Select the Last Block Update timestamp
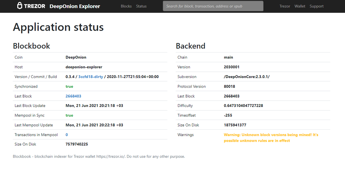The image size is (345, 173). click(94, 106)
